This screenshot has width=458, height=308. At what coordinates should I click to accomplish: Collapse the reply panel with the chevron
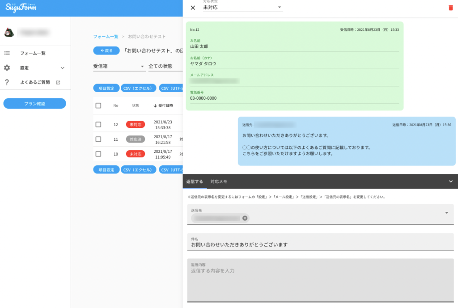coord(451,181)
